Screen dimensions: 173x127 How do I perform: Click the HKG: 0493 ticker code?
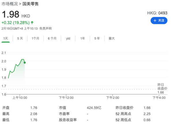tap(157, 13)
